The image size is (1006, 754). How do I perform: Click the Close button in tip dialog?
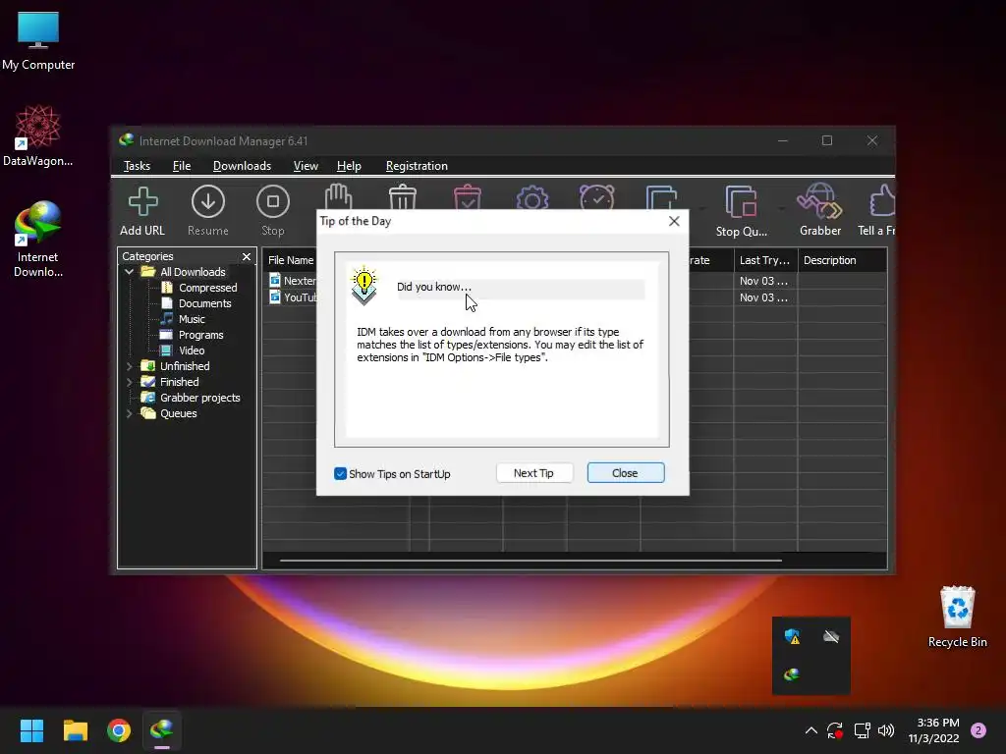(626, 473)
